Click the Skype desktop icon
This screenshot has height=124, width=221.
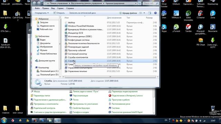pyautogui.click(x=164, y=28)
